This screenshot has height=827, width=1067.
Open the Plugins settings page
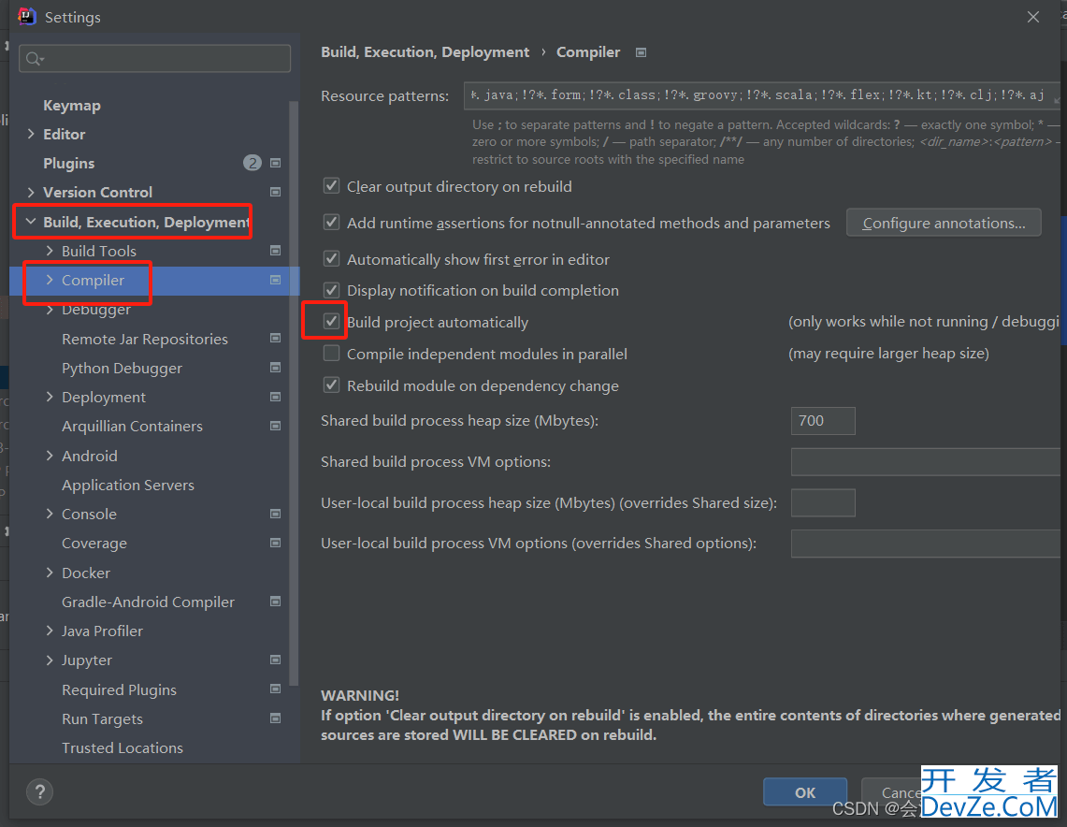click(68, 164)
